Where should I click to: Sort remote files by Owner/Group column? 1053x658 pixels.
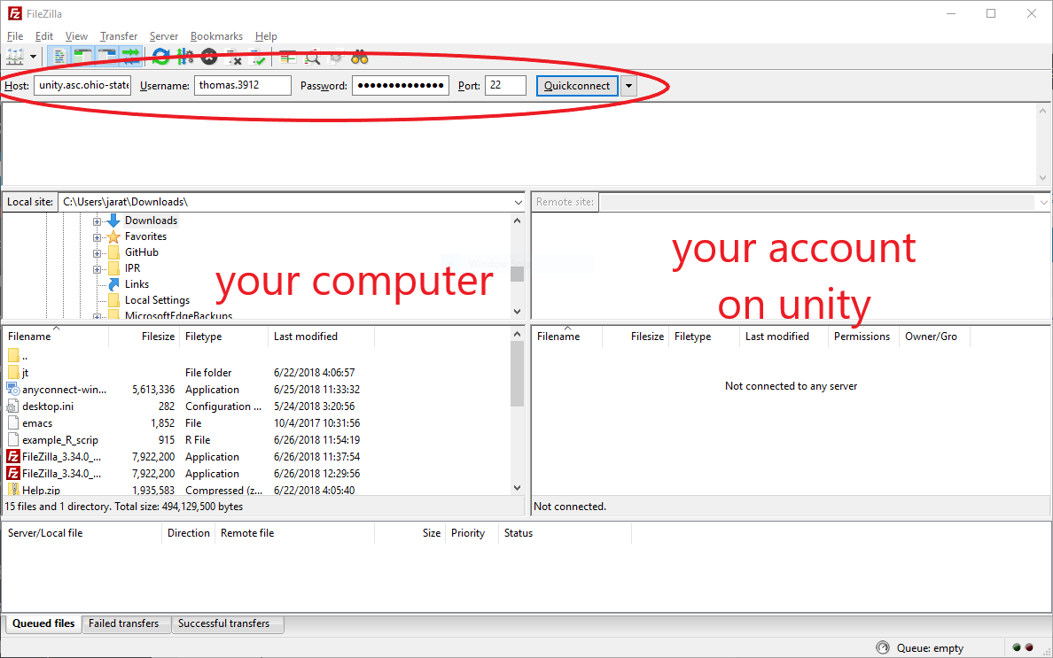935,337
